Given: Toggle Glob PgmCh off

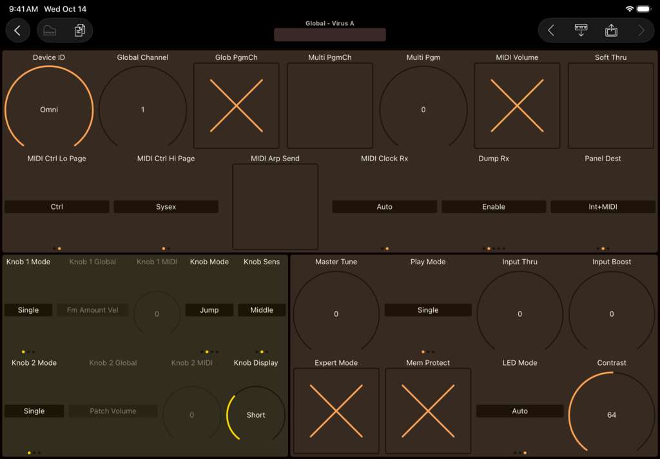Looking at the screenshot, I should point(236,106).
